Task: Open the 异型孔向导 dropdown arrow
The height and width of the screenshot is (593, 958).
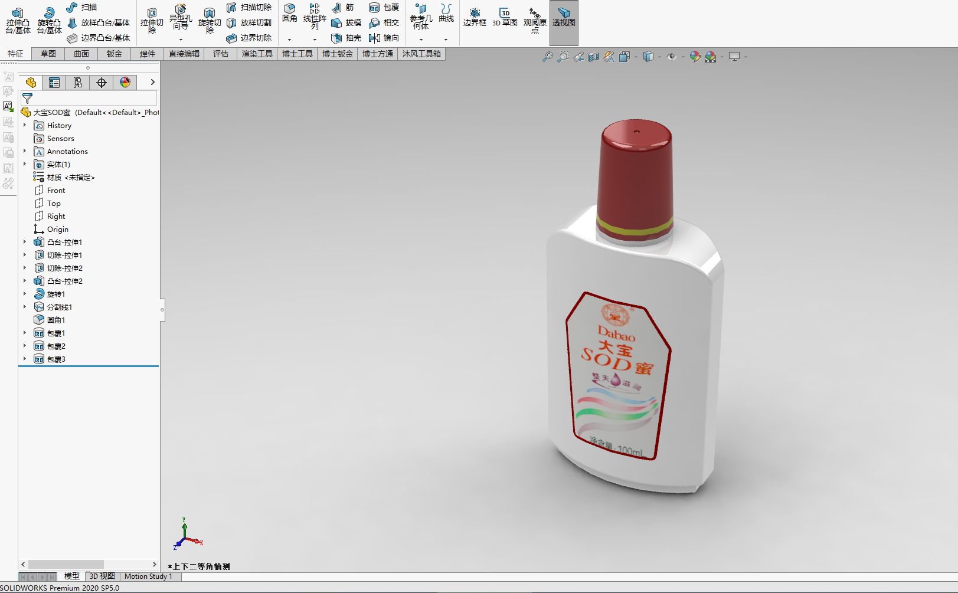Action: [x=181, y=40]
